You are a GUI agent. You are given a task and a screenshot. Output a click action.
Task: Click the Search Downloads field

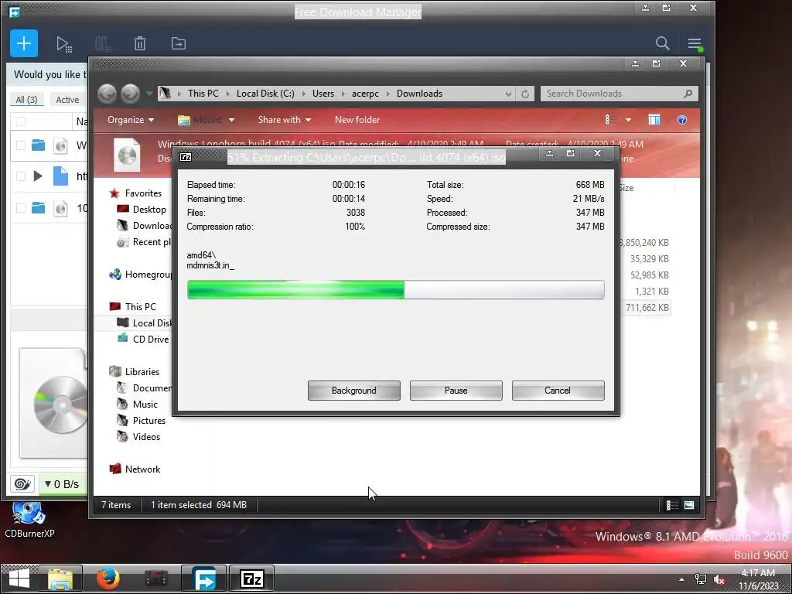point(620,94)
